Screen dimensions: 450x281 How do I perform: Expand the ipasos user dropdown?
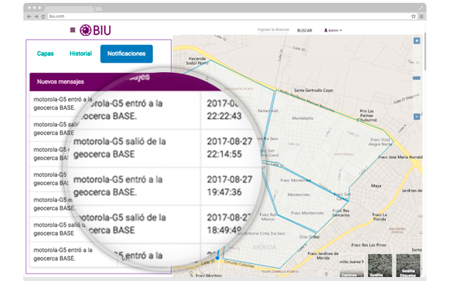(333, 30)
